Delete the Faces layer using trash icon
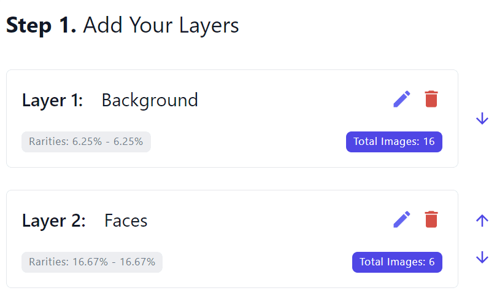Image resolution: width=497 pixels, height=293 pixels. [431, 219]
